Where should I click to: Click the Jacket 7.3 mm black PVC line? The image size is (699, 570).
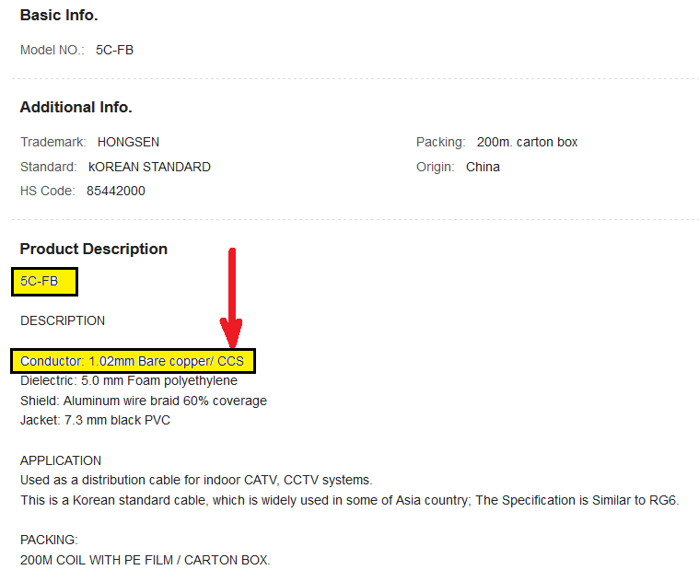(x=96, y=420)
